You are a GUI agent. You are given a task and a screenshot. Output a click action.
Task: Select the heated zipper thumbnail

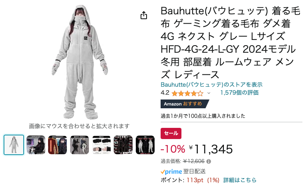58,145
